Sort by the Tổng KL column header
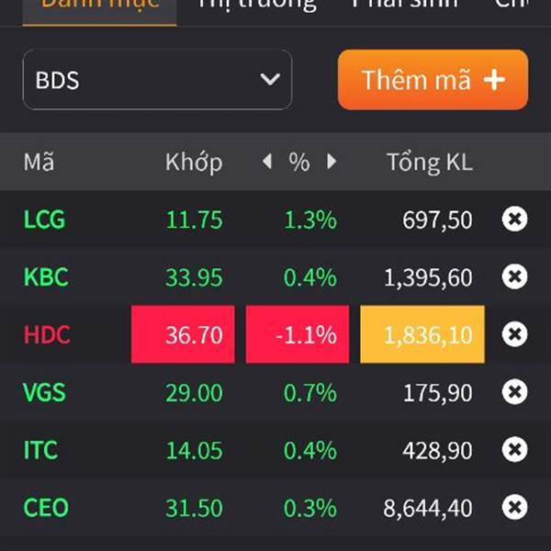This screenshot has width=551, height=551. (x=429, y=163)
